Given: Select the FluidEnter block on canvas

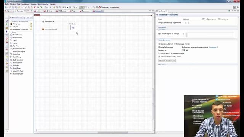Looking at the screenshot, I should [x=74, y=28].
